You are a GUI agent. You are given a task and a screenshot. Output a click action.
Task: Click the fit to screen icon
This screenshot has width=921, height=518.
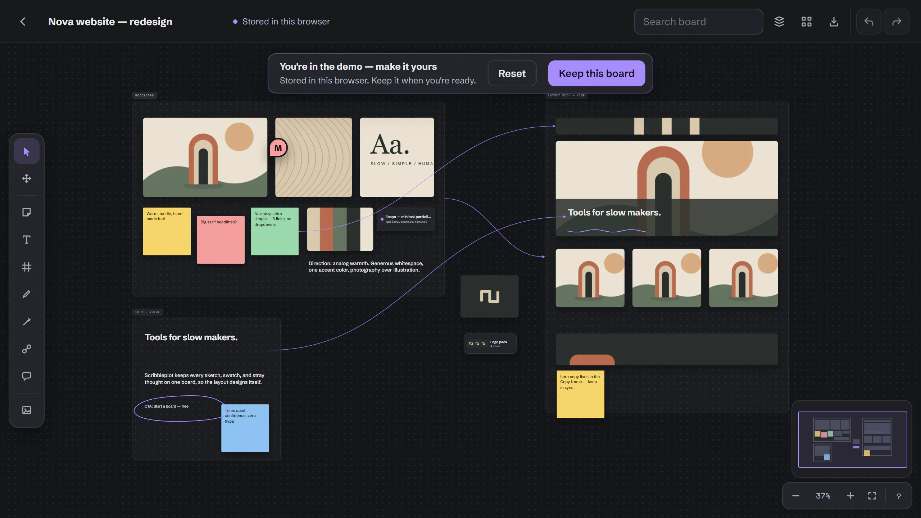tap(872, 496)
